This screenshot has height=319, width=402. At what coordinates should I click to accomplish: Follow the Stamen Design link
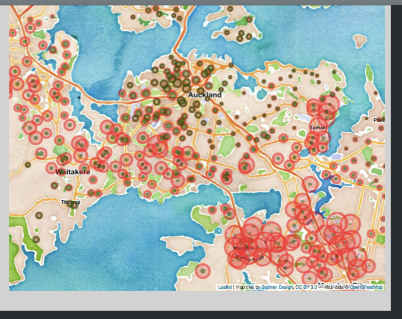coord(277,287)
